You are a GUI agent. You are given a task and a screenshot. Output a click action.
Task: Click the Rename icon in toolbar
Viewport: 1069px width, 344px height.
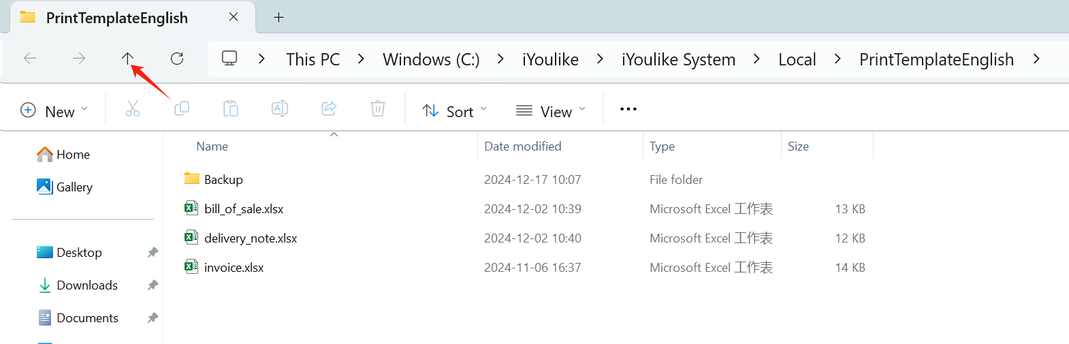click(x=280, y=109)
